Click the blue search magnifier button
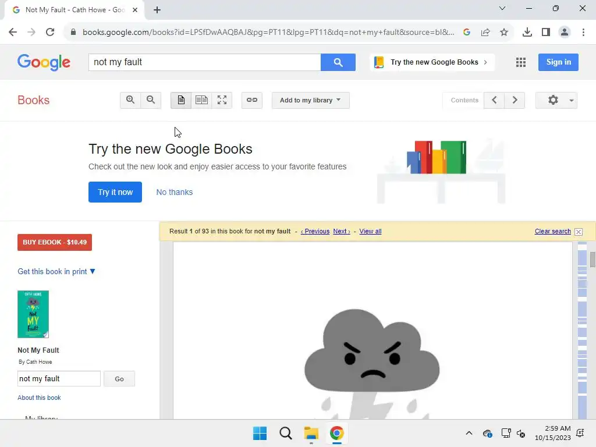The width and height of the screenshot is (596, 447). point(338,62)
